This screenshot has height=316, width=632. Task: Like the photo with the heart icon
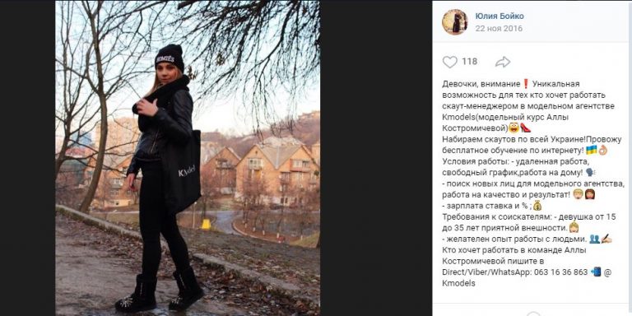450,62
